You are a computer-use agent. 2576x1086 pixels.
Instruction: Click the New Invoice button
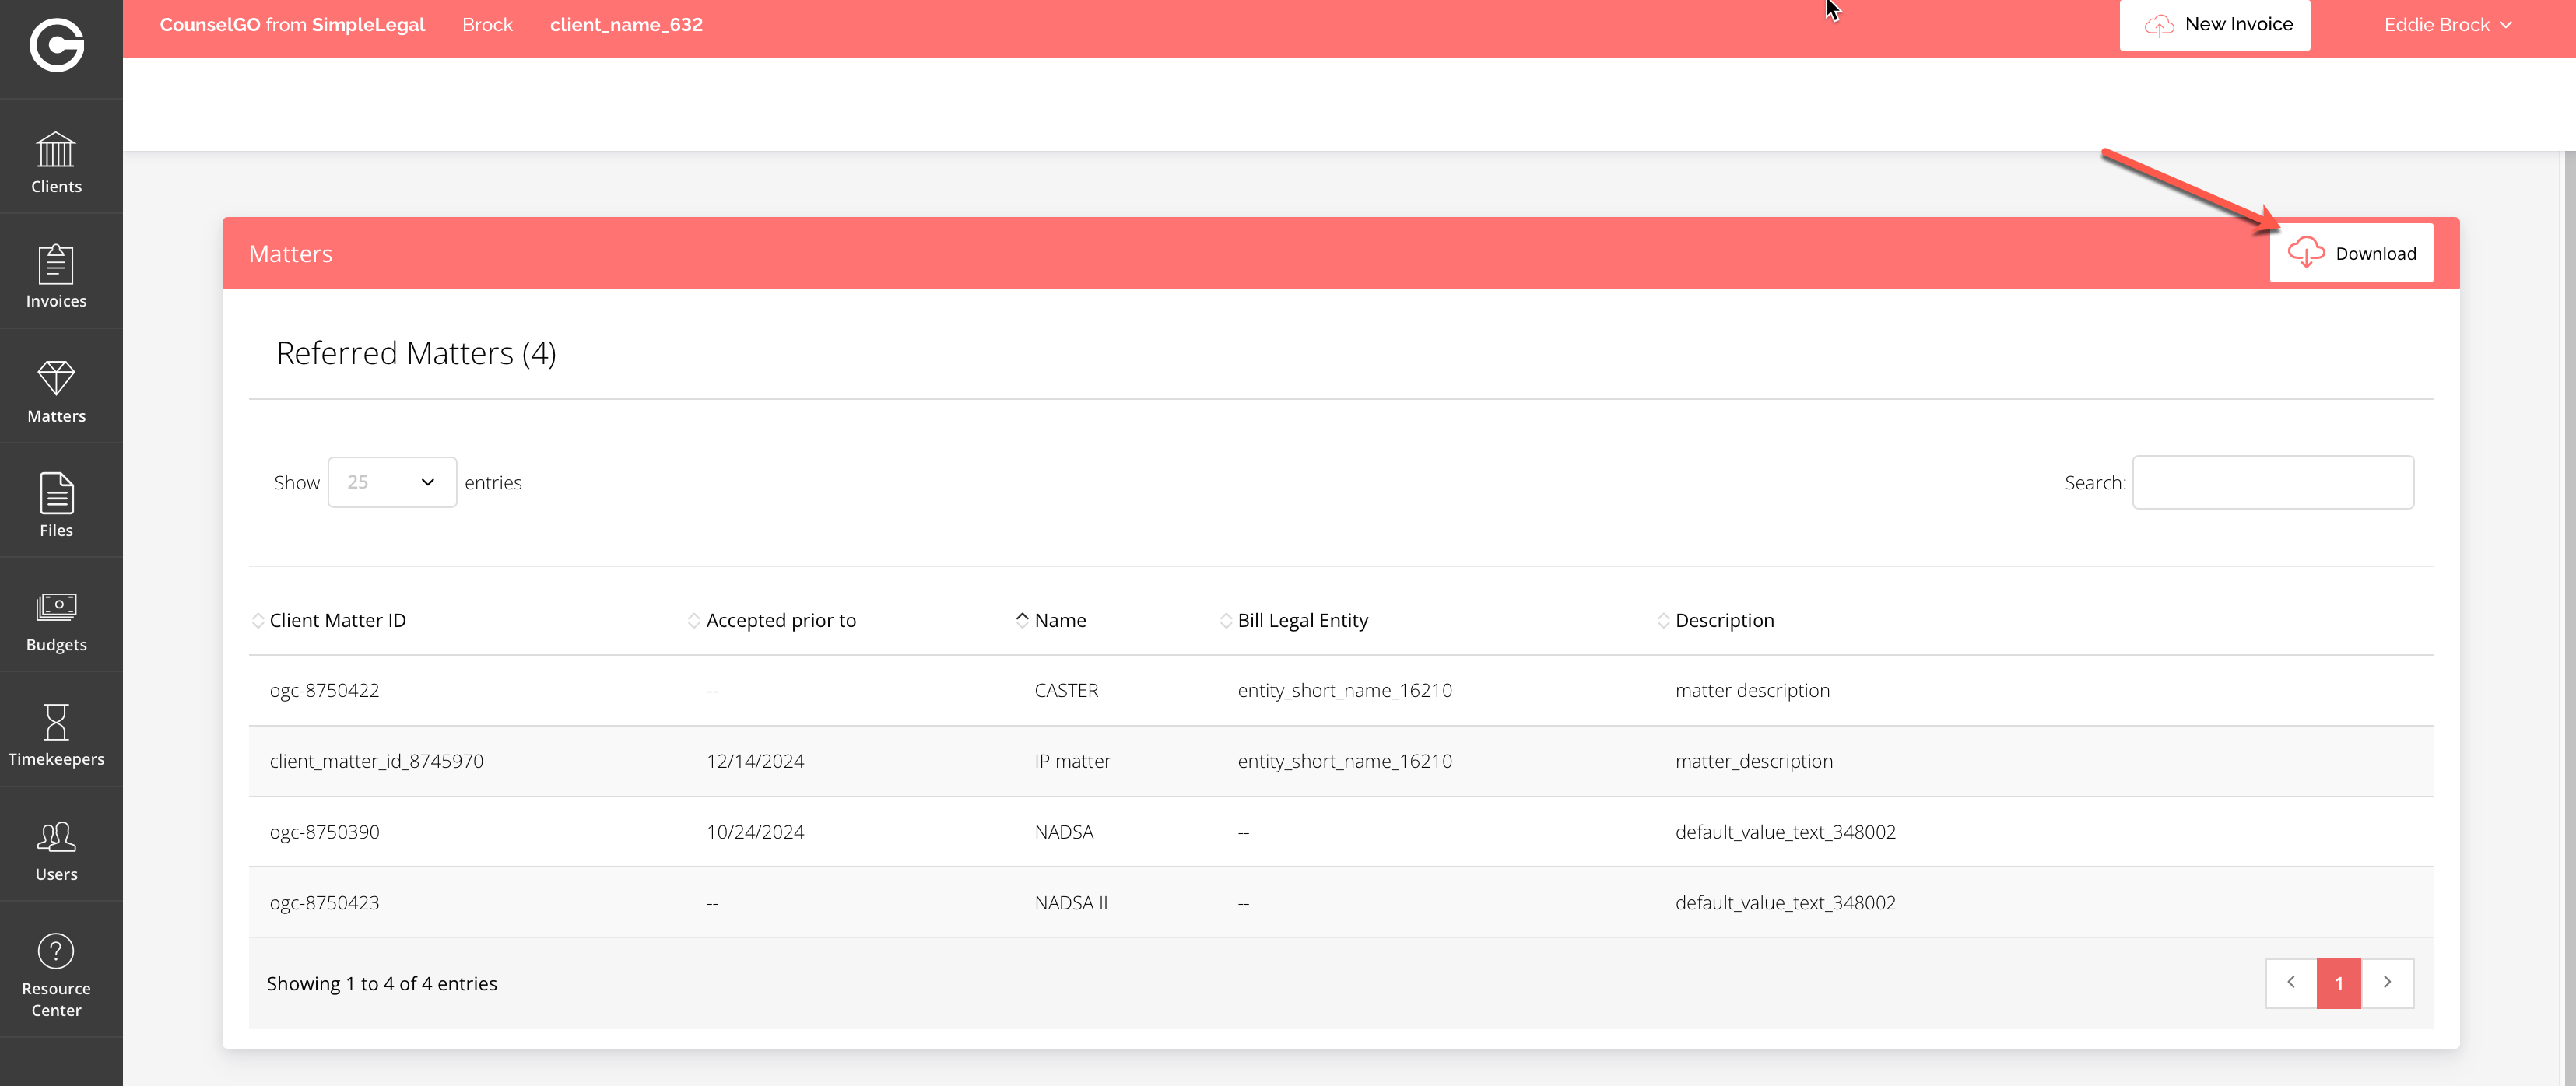(2214, 25)
